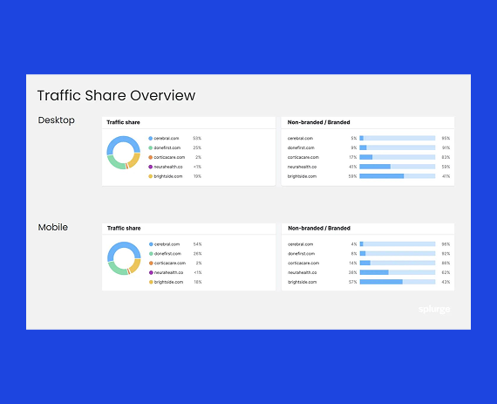Click the Mobile traffic share donut chart
This screenshot has width=497, height=404.
(x=124, y=258)
